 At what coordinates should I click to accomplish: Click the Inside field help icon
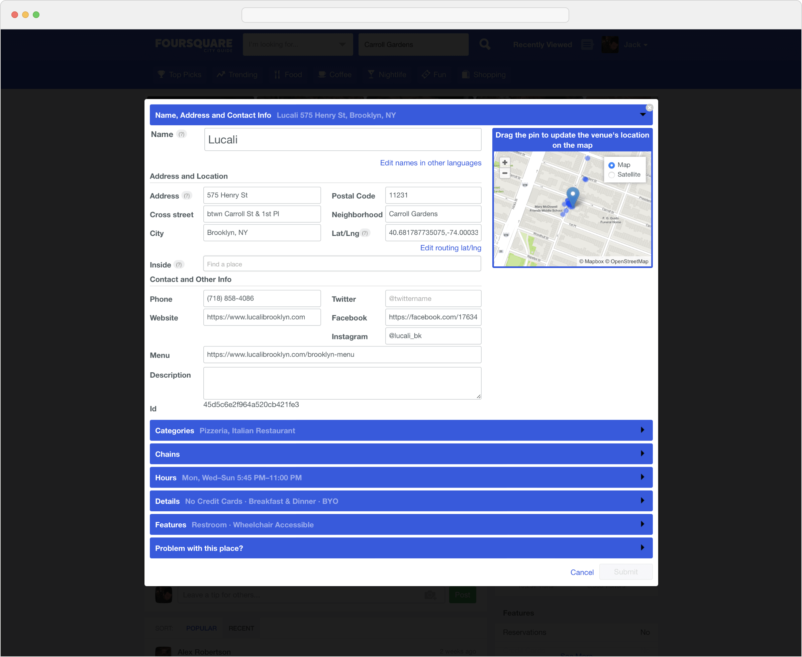pos(179,265)
